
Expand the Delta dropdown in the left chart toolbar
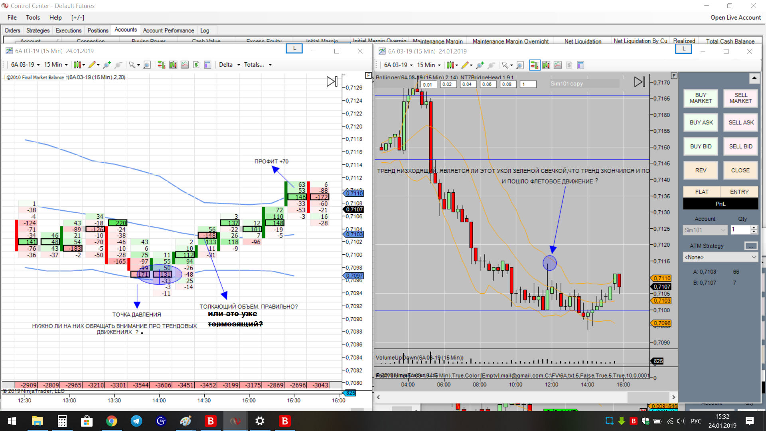pyautogui.click(x=229, y=65)
